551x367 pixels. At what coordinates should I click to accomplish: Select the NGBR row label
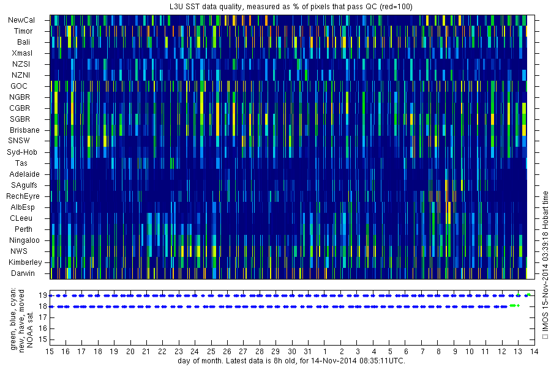pos(20,97)
